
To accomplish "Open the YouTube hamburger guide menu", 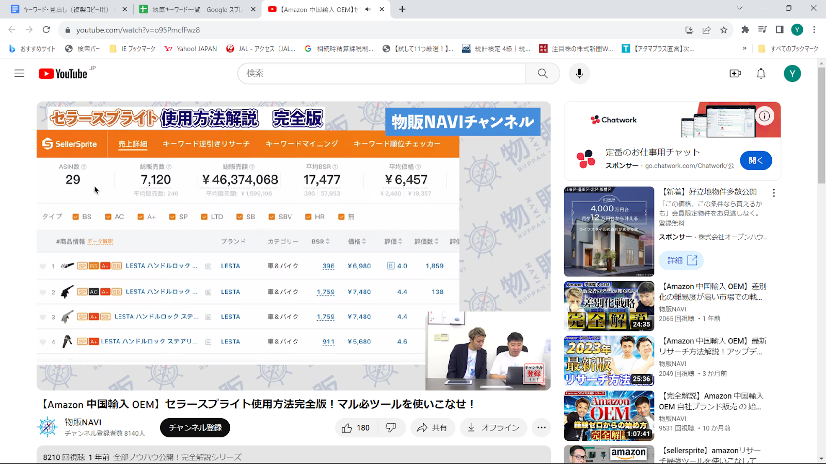I will click(x=19, y=73).
